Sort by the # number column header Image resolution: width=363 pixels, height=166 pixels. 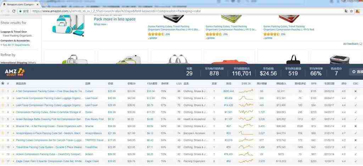pos(8,84)
